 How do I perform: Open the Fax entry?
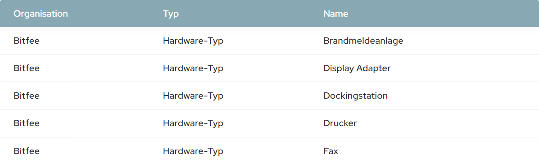tap(331, 151)
